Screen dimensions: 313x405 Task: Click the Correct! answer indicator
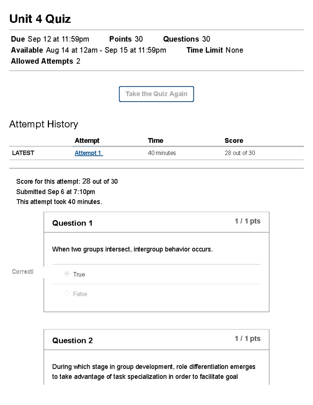pos(23,272)
